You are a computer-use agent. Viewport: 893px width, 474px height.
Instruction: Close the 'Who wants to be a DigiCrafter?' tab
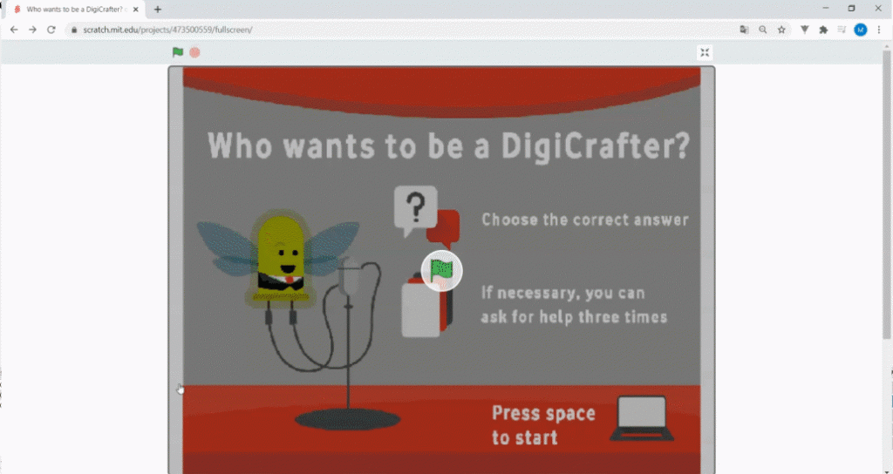click(135, 9)
